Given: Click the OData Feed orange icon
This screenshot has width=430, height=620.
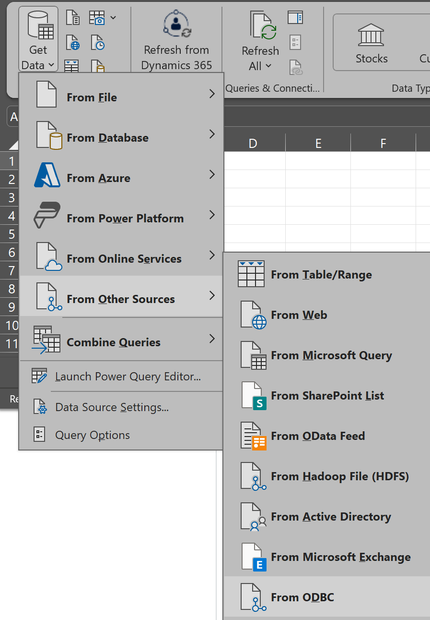Looking at the screenshot, I should (253, 436).
